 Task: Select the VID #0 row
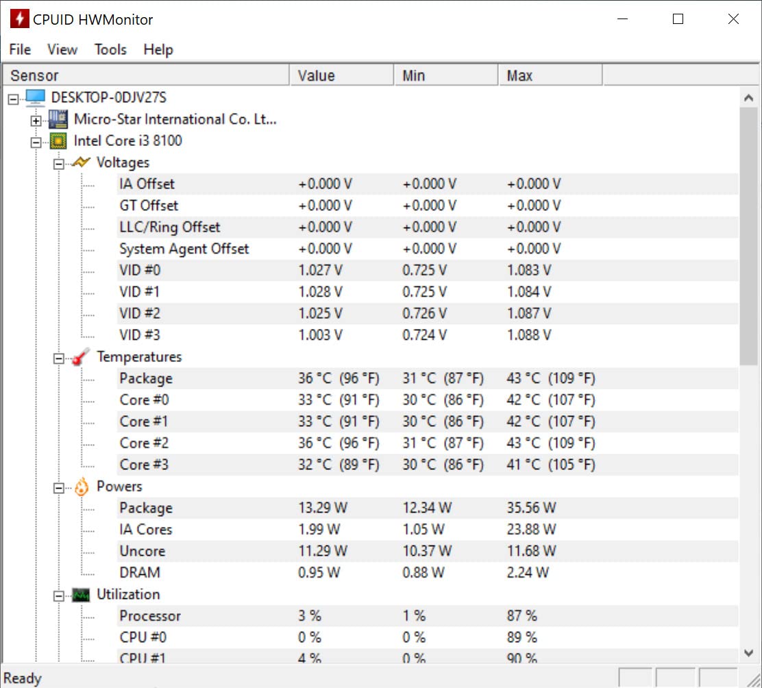[x=428, y=270]
